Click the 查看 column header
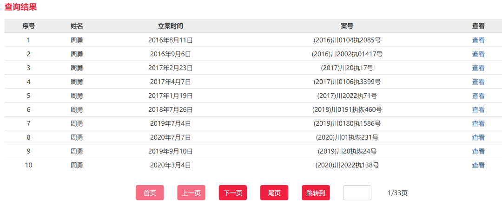 [478, 26]
